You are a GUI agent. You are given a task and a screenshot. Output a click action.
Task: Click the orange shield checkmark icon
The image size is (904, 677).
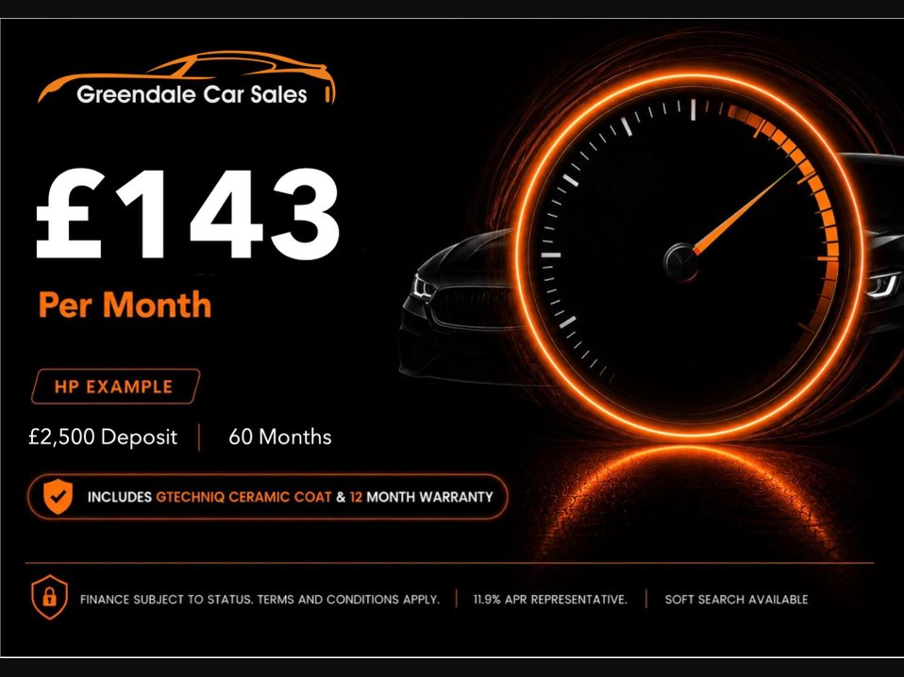(58, 496)
